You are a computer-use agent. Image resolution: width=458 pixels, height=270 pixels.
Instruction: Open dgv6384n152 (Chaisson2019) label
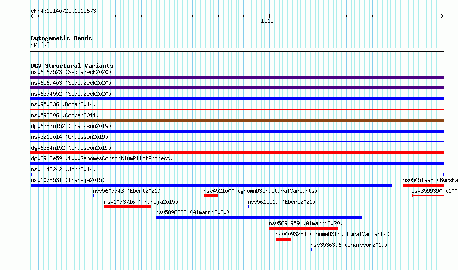(71, 148)
